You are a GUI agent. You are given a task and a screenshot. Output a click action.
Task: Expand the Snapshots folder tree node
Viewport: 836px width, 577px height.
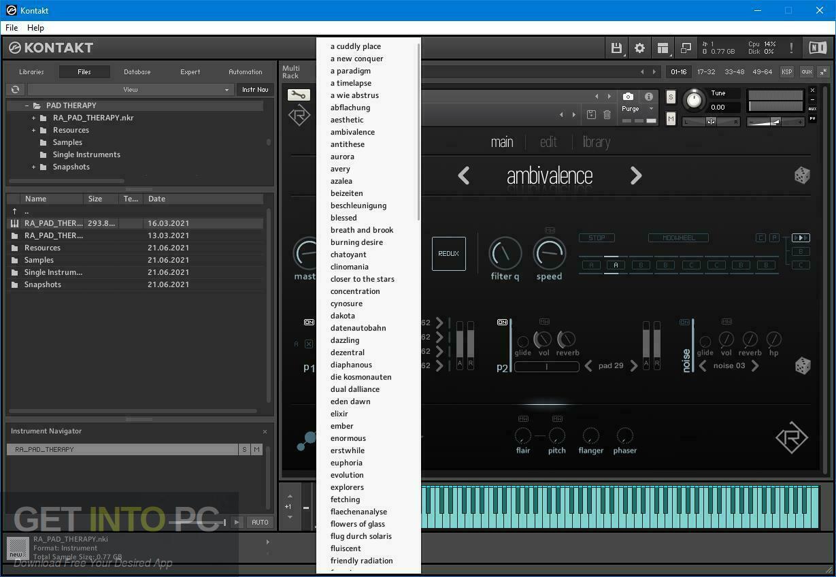[33, 167]
